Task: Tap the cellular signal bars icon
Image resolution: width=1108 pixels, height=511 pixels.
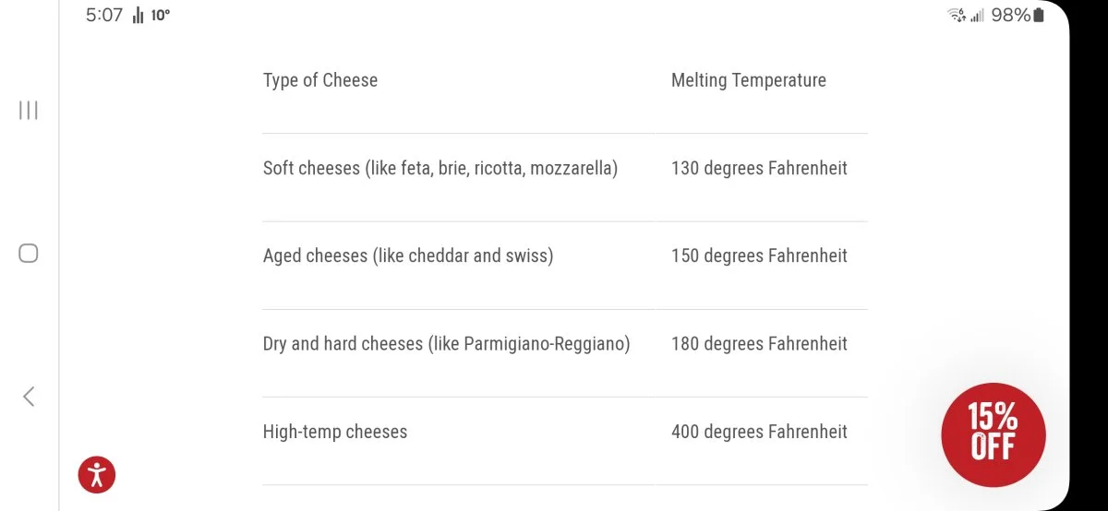Action: 977,16
